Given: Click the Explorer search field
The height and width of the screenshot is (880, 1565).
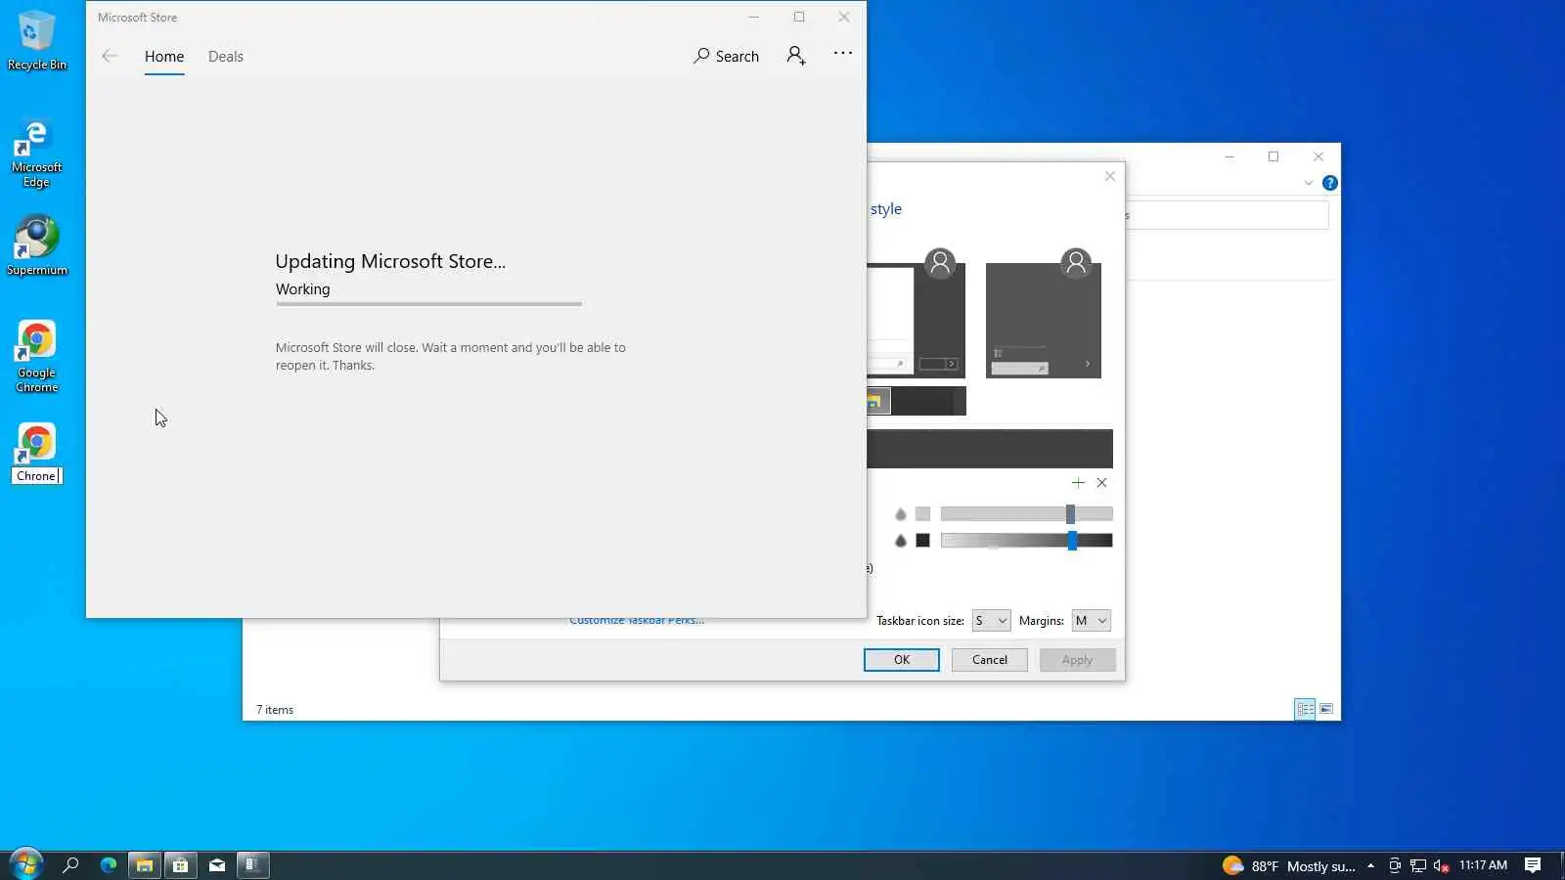Looking at the screenshot, I should coord(1228,215).
